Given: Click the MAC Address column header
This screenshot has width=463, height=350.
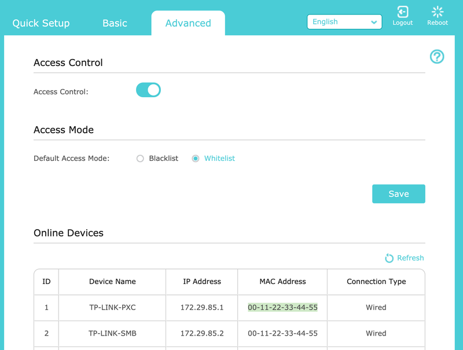Looking at the screenshot, I should pos(282,282).
